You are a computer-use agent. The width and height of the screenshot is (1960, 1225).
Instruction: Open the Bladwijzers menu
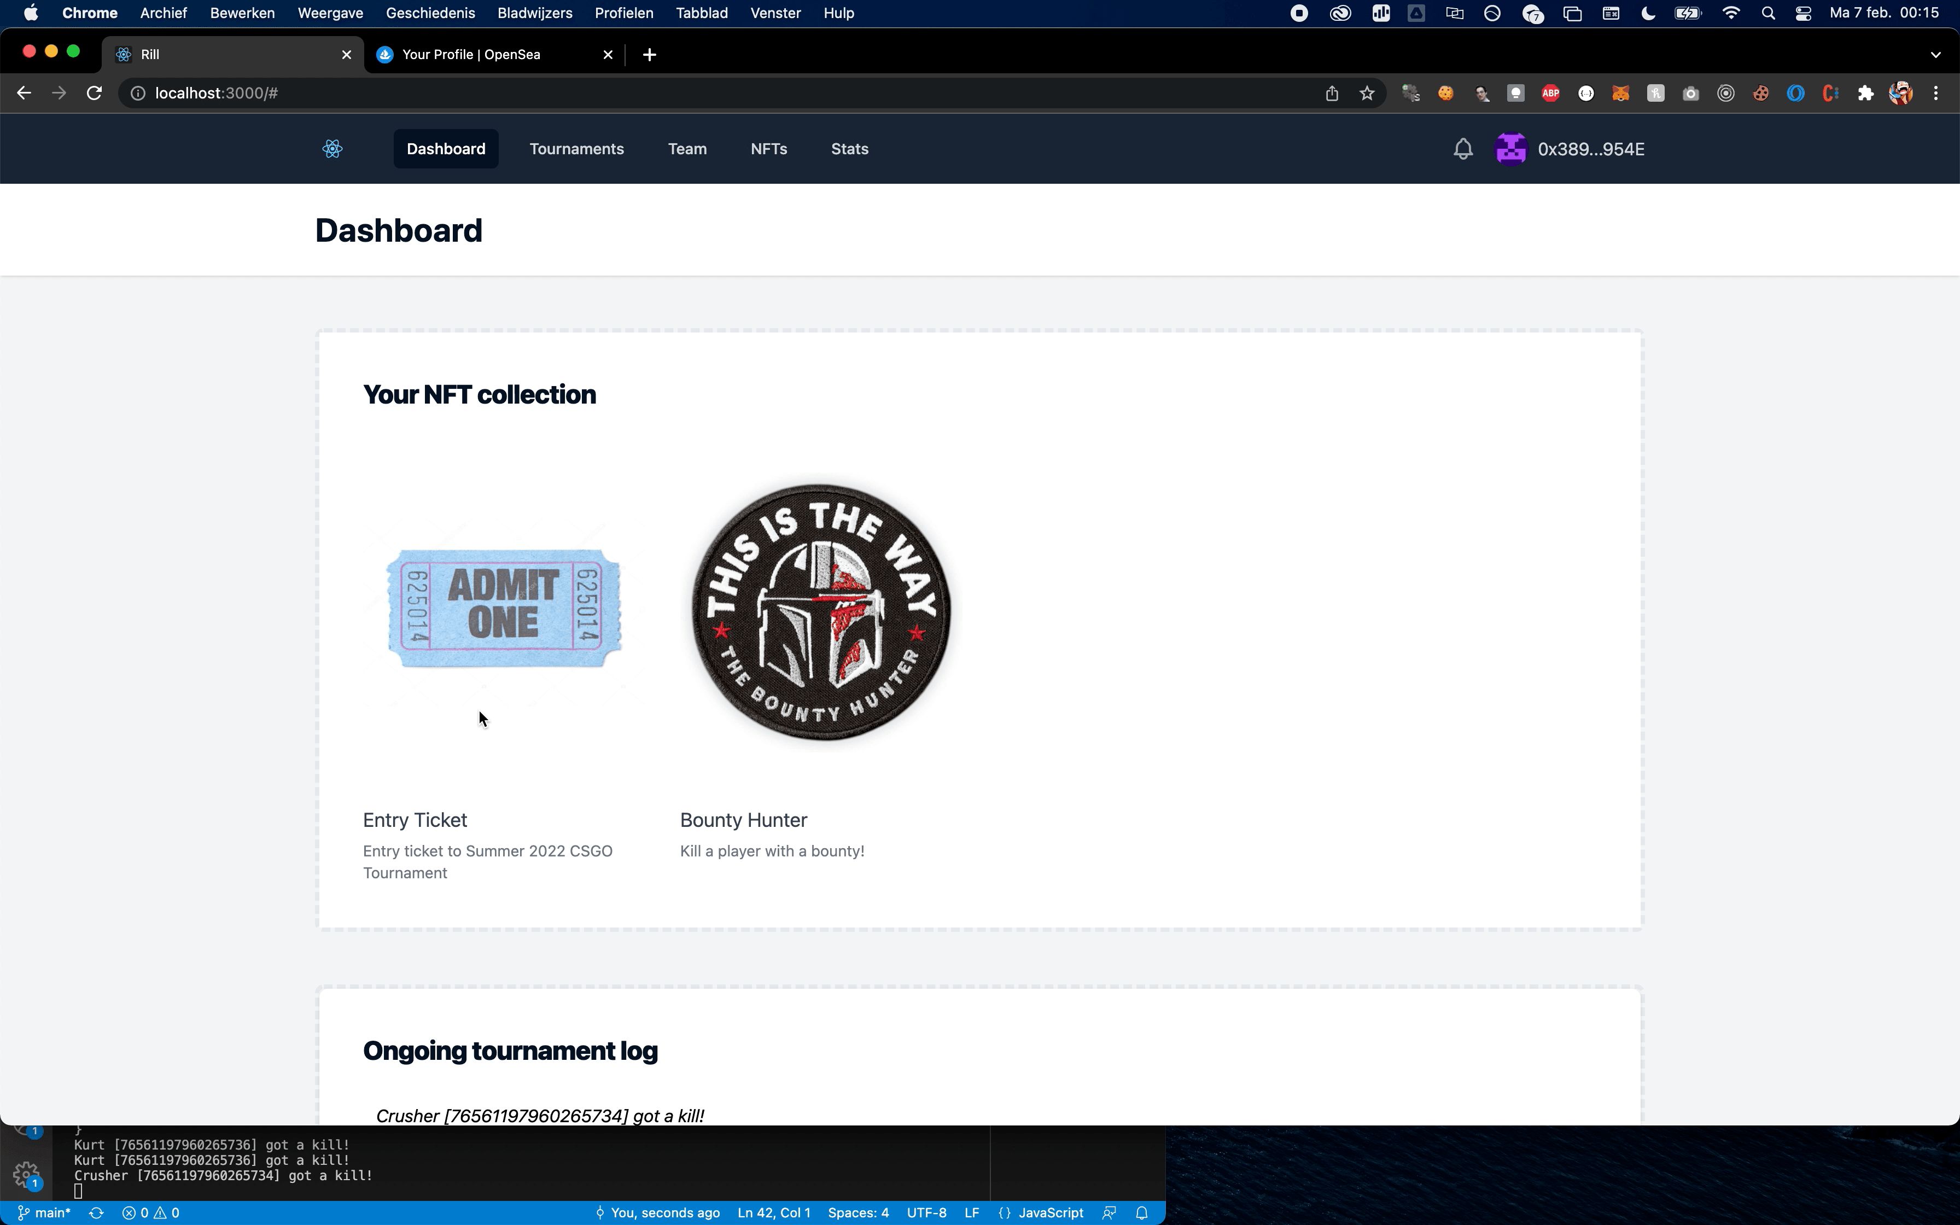point(534,13)
